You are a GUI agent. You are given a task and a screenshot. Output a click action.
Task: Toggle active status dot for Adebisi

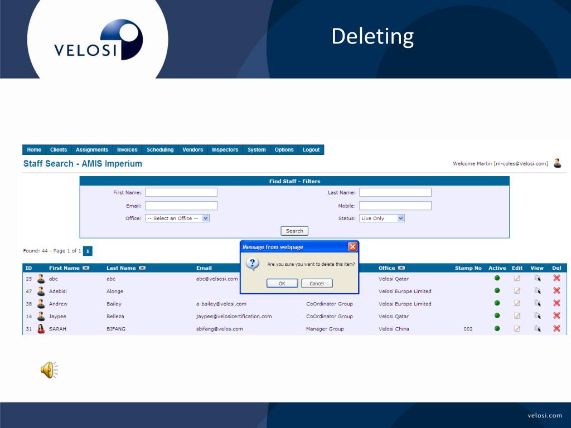(497, 290)
